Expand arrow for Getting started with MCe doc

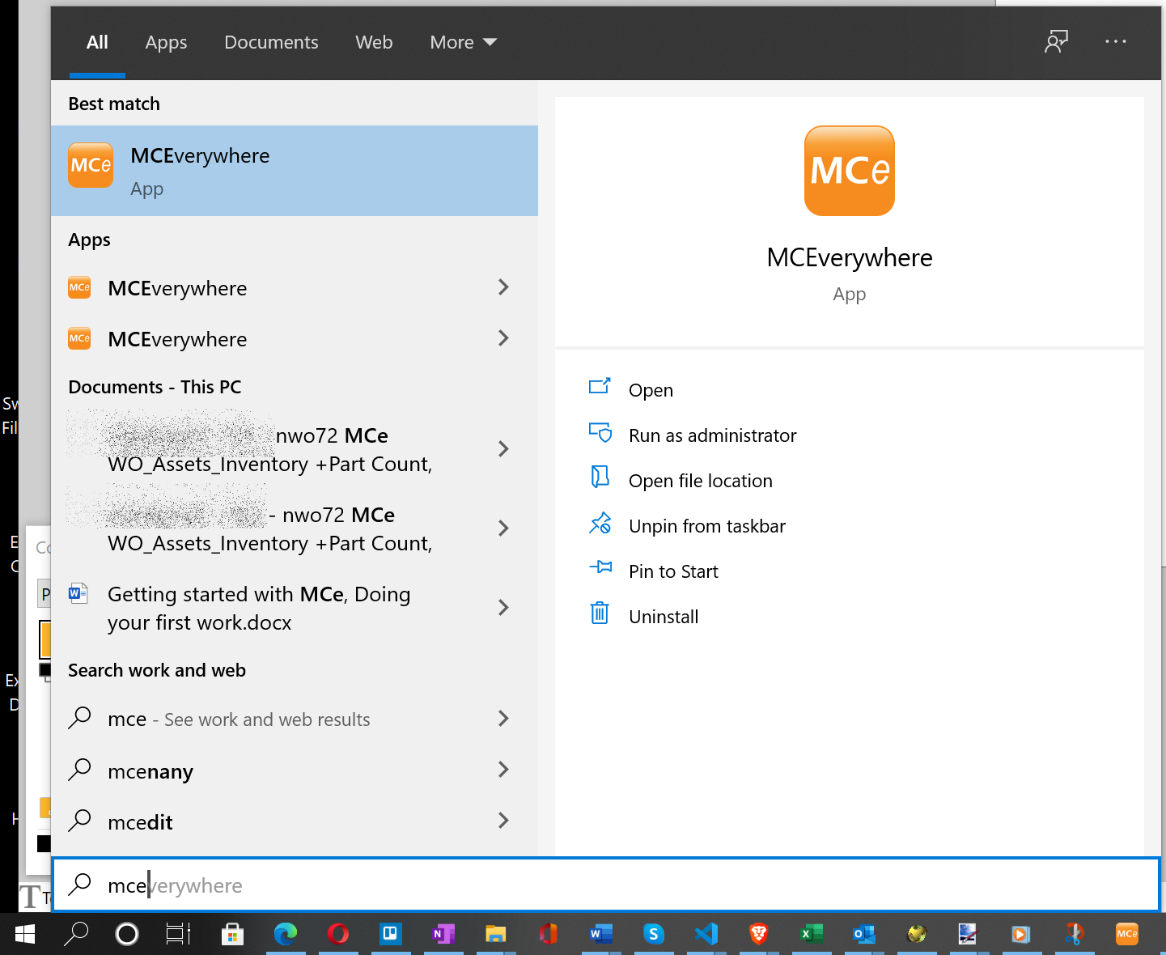pyautogui.click(x=503, y=608)
